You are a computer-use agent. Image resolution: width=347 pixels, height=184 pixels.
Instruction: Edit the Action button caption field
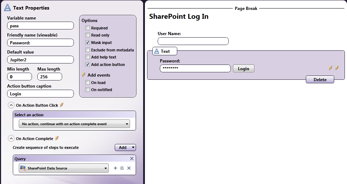(40, 94)
